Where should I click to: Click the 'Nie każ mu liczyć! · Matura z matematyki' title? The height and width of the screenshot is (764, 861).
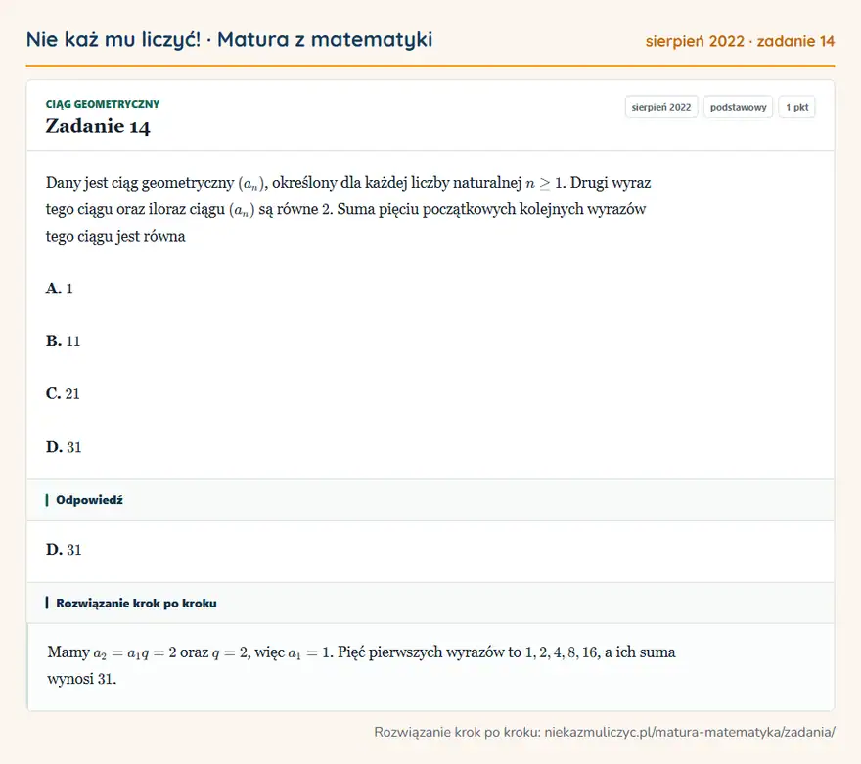tap(229, 40)
